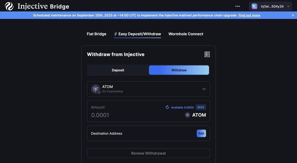Switch to Deposit mode
This screenshot has height=163, width=297.
(118, 70)
